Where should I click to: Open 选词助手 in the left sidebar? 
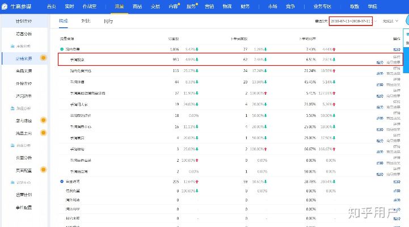24,96
